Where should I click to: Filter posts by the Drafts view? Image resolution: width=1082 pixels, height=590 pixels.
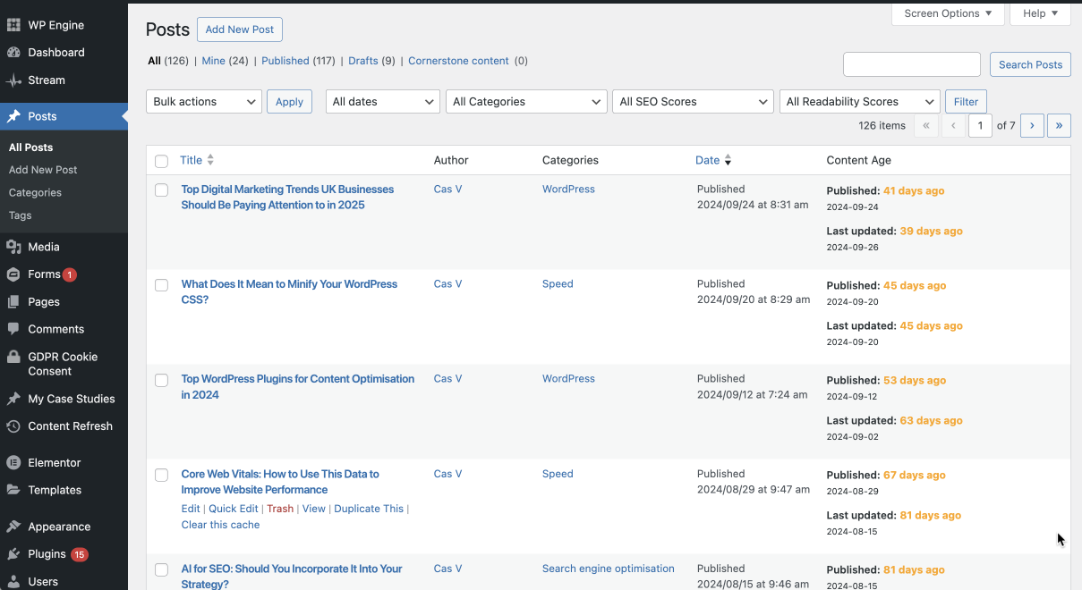(362, 61)
